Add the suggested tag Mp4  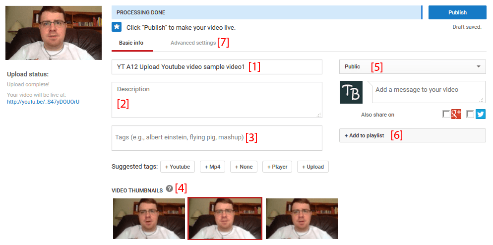pos(212,167)
